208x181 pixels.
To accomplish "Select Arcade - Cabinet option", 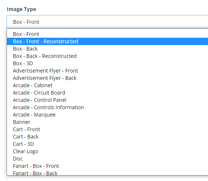I will [107, 85].
